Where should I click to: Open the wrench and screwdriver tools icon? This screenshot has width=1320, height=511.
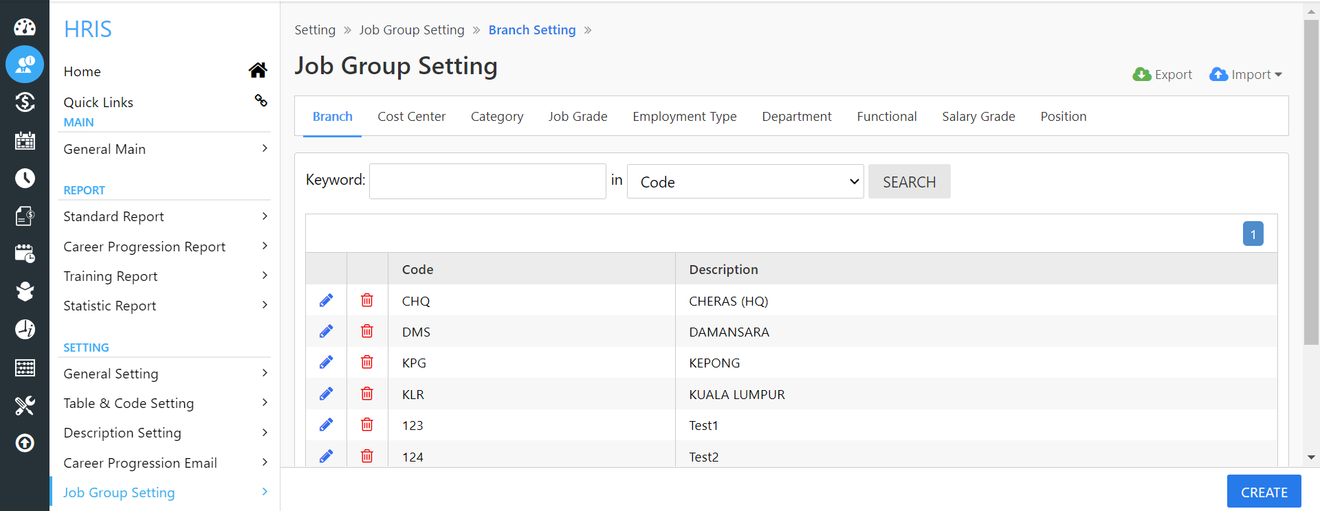25,405
